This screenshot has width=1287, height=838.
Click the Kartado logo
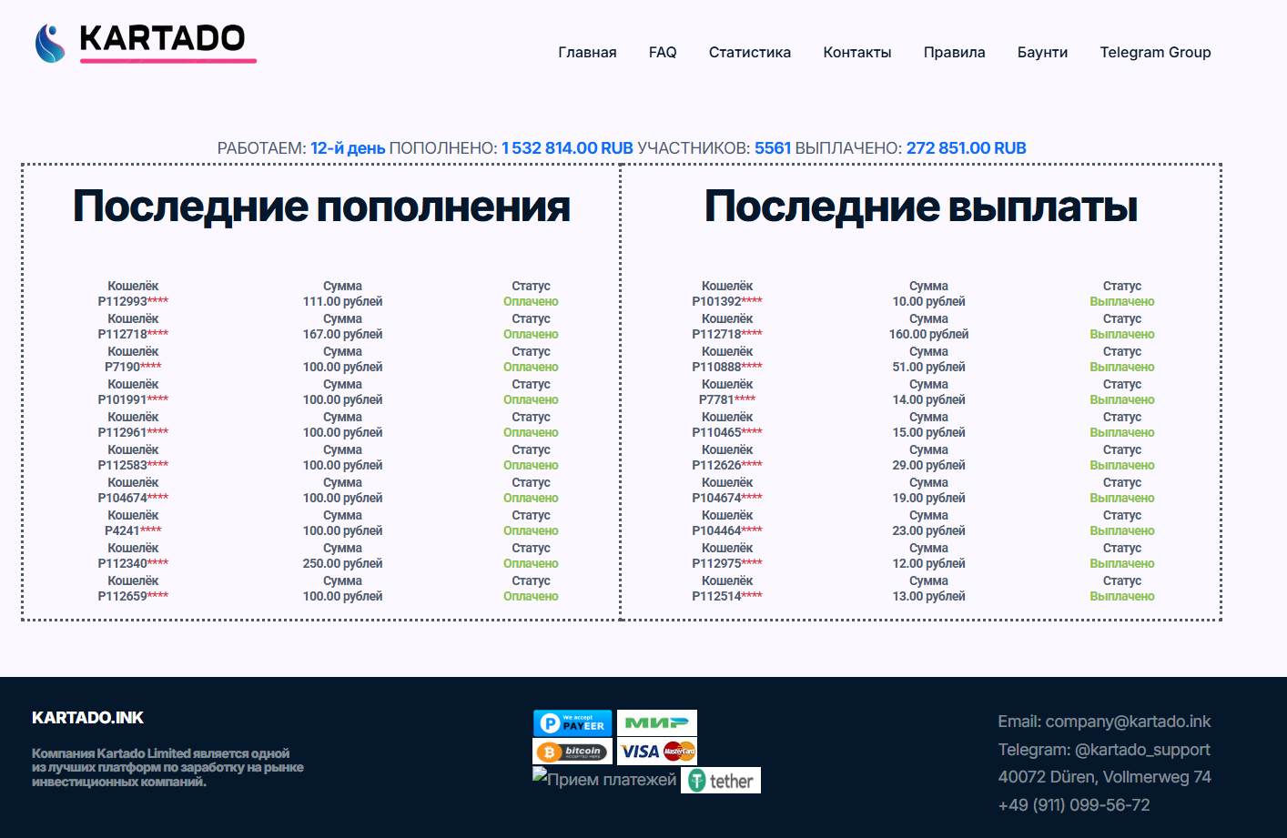pyautogui.click(x=146, y=43)
